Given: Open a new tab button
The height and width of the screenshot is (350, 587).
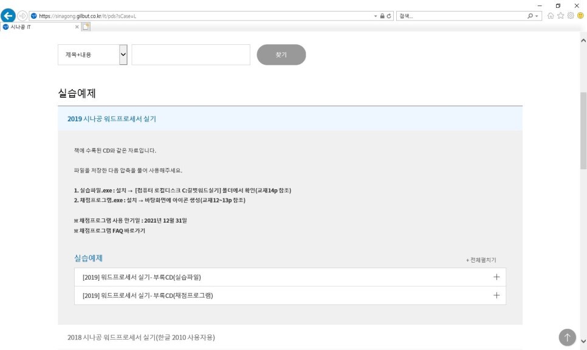Looking at the screenshot, I should [x=86, y=27].
